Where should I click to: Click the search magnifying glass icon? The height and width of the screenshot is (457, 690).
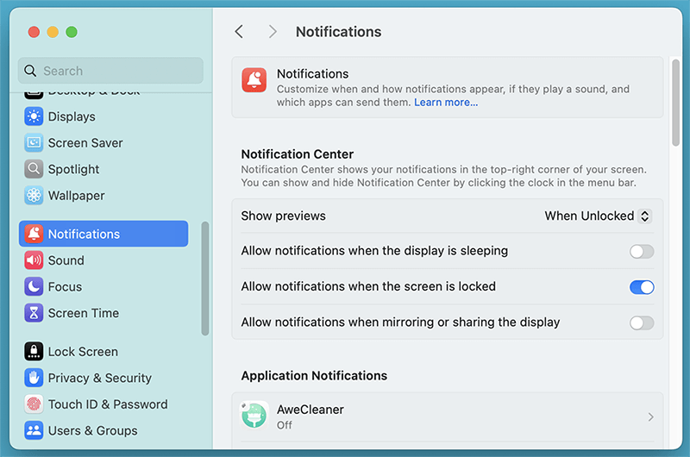(x=30, y=71)
